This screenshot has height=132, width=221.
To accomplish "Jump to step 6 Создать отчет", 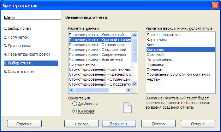I will click(19, 71).
